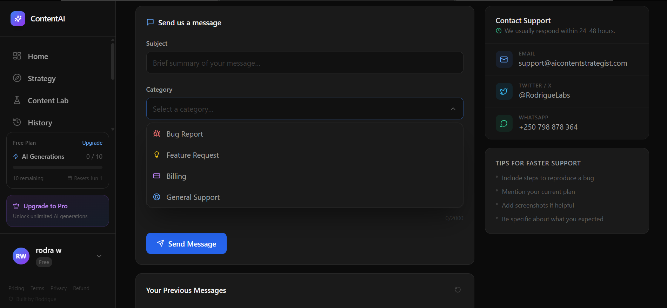Open the Pricing footer link

tap(16, 288)
